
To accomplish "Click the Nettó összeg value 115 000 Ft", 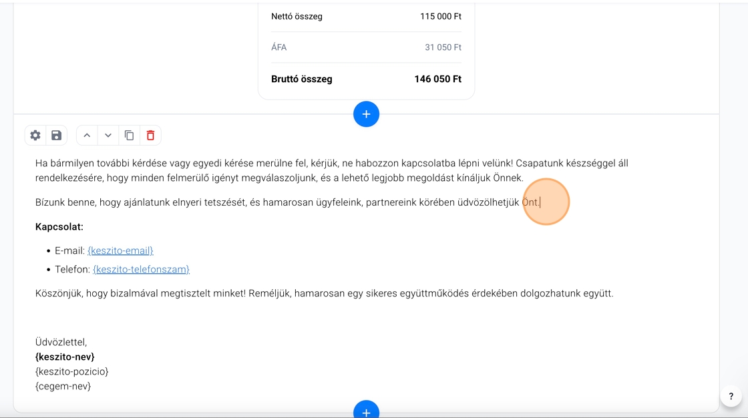I will pos(440,16).
